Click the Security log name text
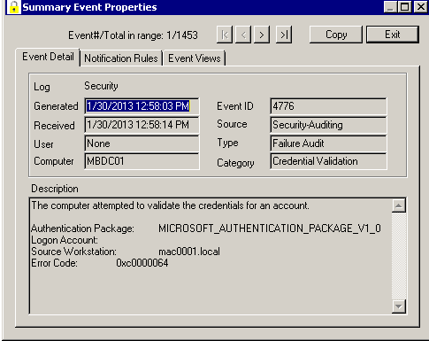Screen dimensions: 429x341 [x=101, y=86]
